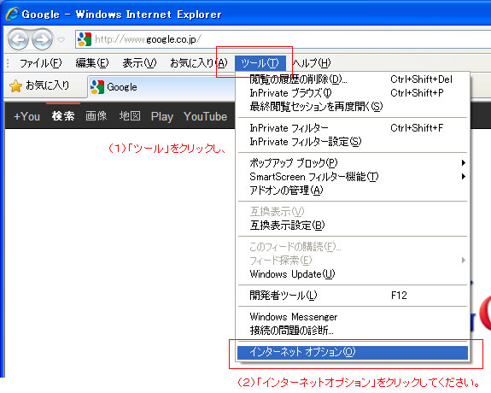Click the +You link in Google bar

pyautogui.click(x=27, y=116)
